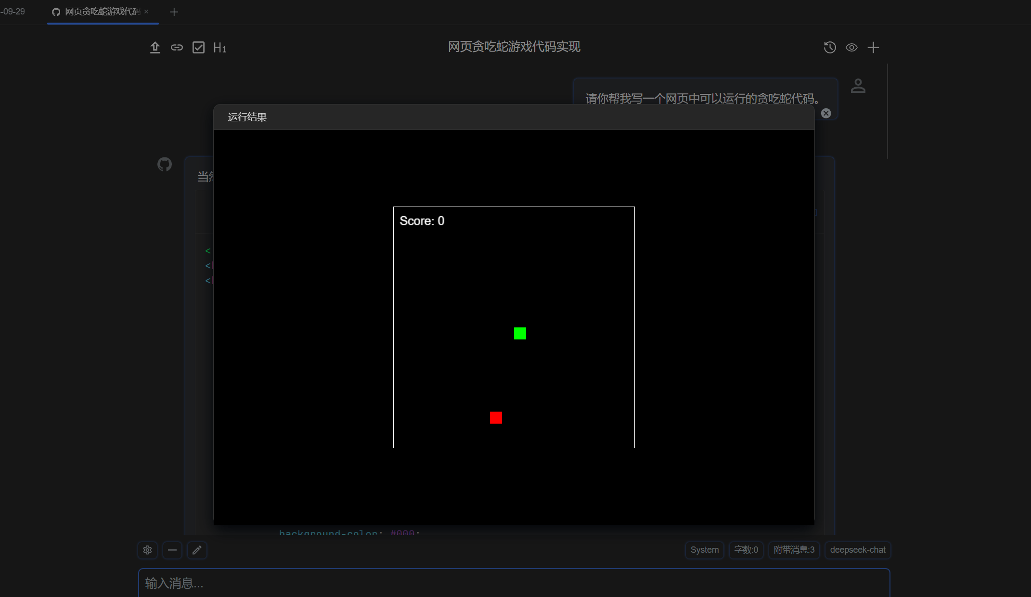Close the 运行结果 dialog
This screenshot has width=1031, height=597.
826,113
